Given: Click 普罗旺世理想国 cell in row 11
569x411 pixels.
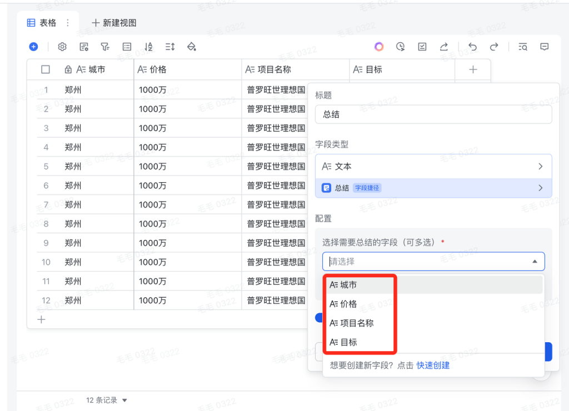Looking at the screenshot, I should pos(276,281).
